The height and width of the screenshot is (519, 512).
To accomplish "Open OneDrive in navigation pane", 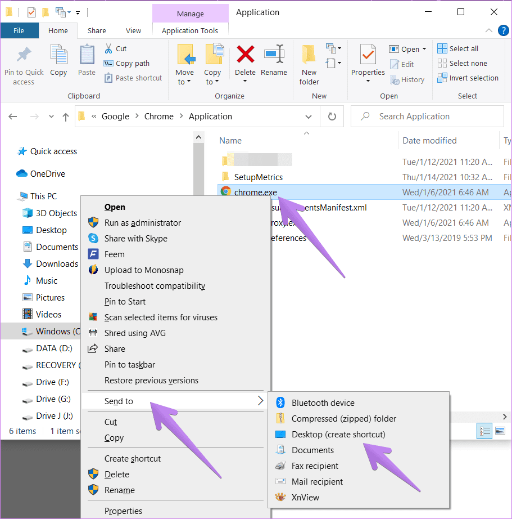I will point(47,174).
